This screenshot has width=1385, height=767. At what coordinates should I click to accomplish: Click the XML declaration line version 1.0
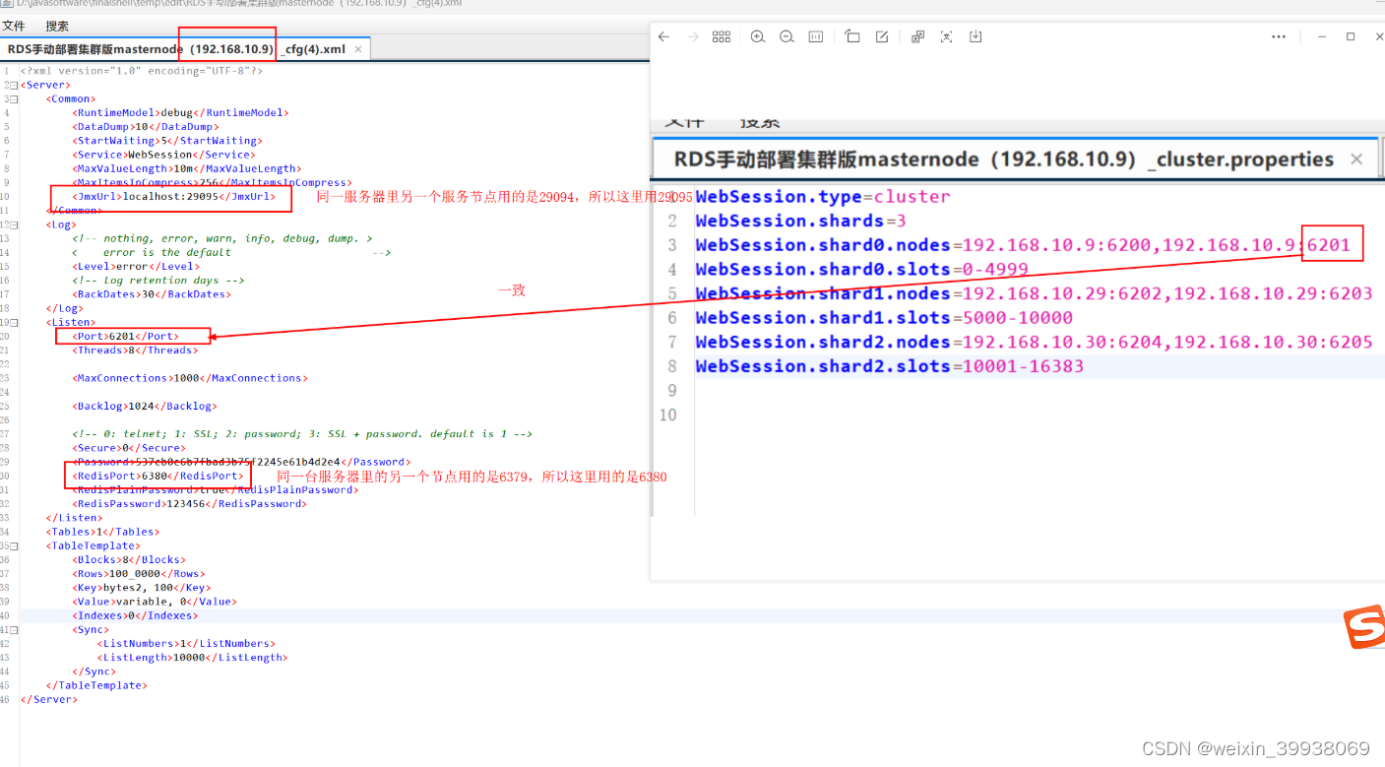click(x=142, y=71)
